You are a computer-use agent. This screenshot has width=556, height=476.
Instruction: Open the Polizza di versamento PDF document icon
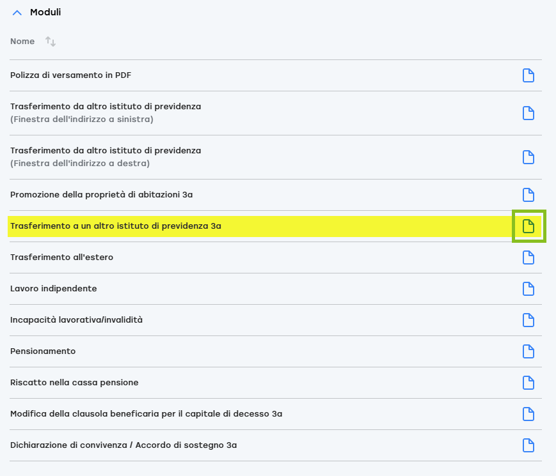[x=528, y=75]
